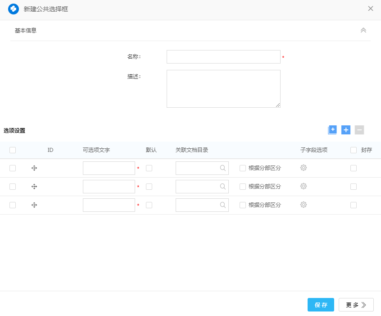Close the 新建公共选择框 dialog
The width and height of the screenshot is (381, 316).
371,9
